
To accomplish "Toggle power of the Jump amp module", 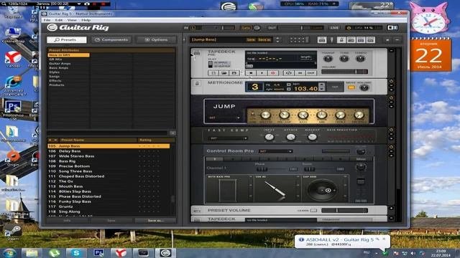I will (391, 97).
